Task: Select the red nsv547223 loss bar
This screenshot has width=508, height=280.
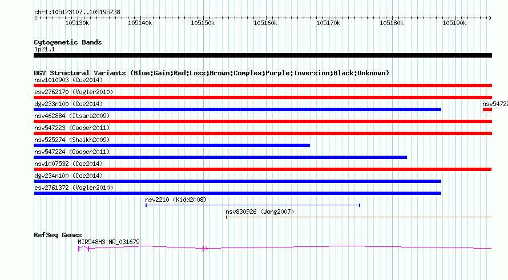Action: [x=263, y=133]
